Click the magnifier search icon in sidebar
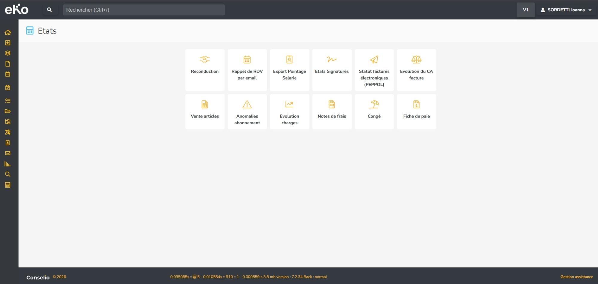This screenshot has width=598, height=284. 8,174
